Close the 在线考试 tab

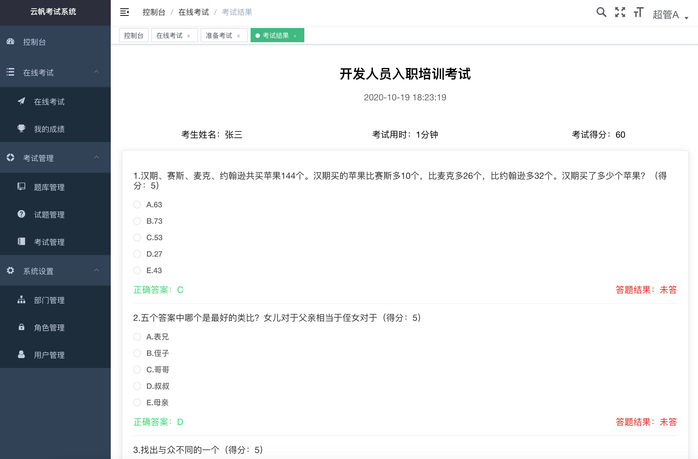pyautogui.click(x=189, y=35)
